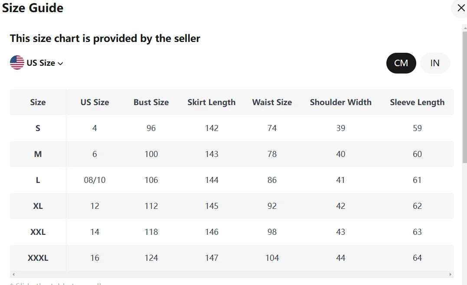Expand the US Size dropdown chevron
This screenshot has width=467, height=285.
[60, 63]
